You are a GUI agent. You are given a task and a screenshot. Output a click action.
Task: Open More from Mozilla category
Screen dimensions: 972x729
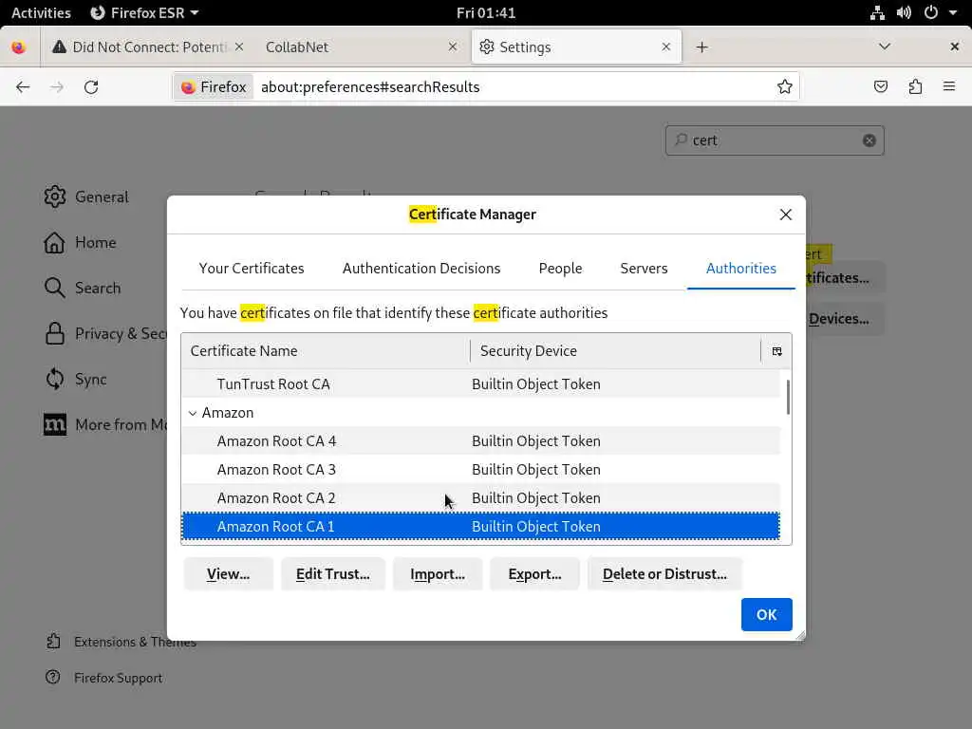[105, 424]
